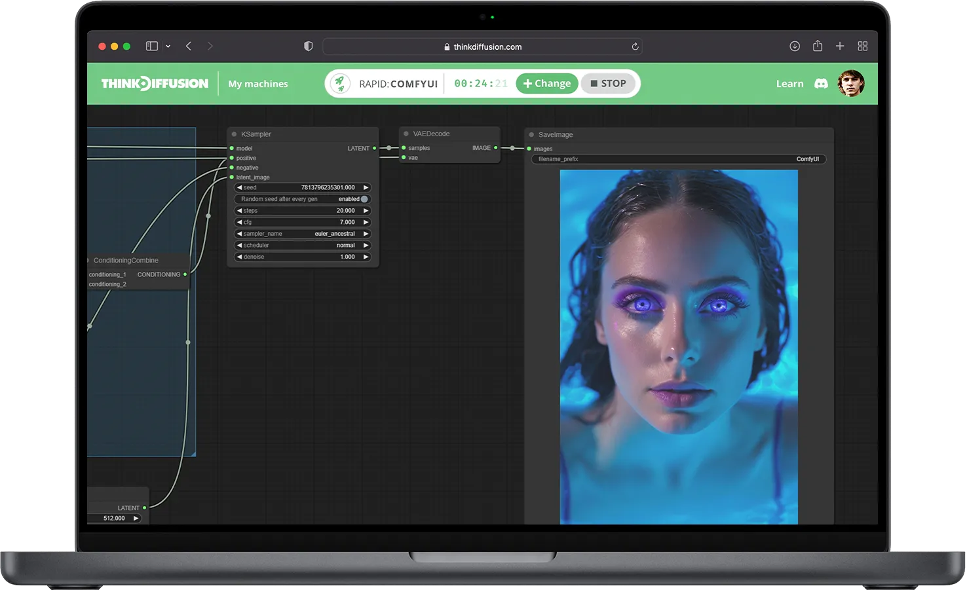Click KSampler latent_image input socket

[x=232, y=177]
